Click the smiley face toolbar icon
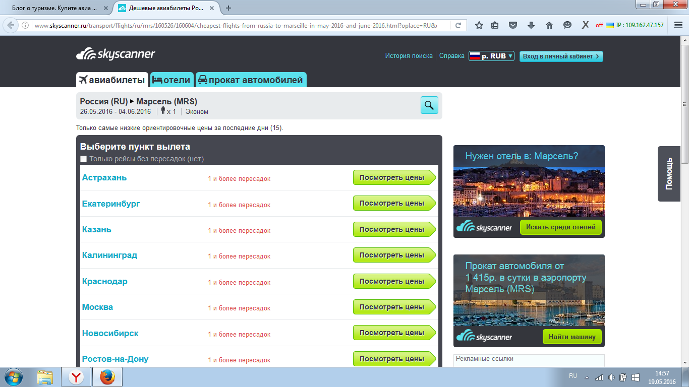 tap(567, 25)
